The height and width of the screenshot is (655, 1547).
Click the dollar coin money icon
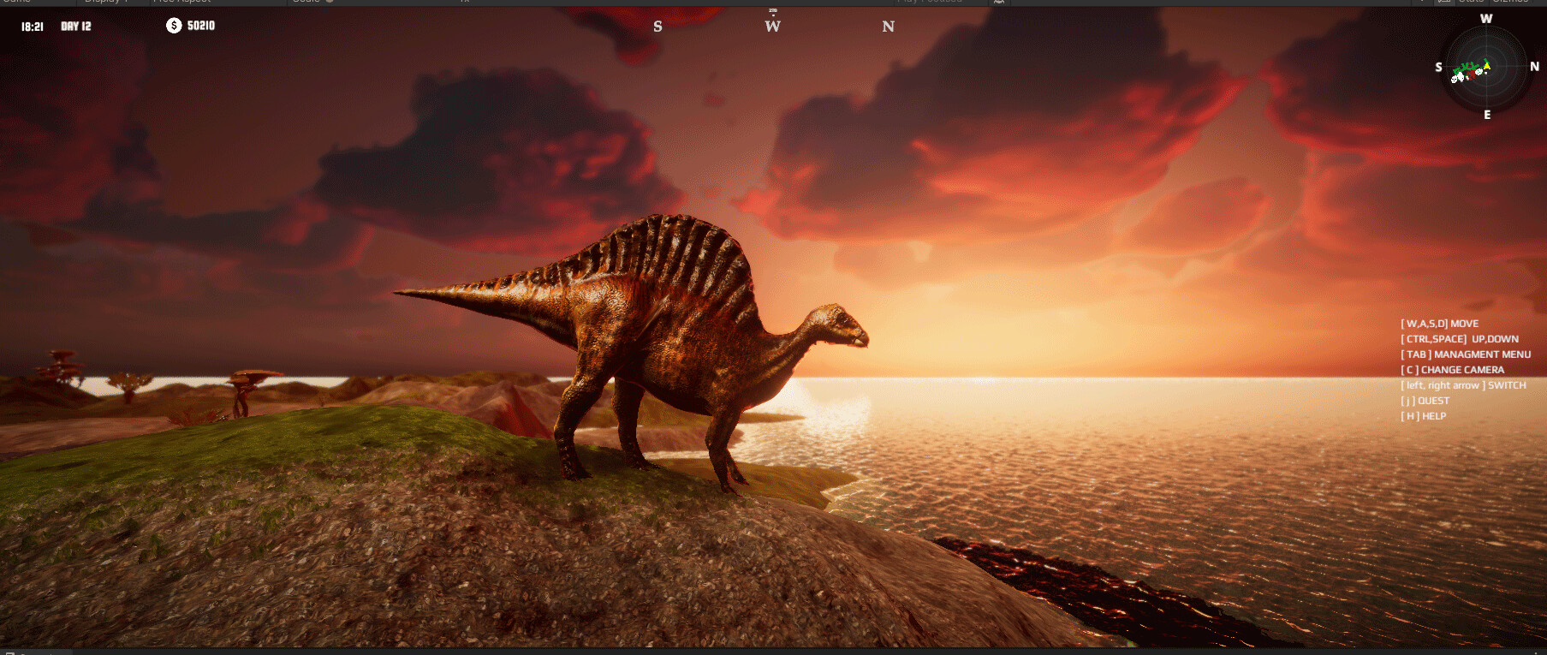pyautogui.click(x=174, y=26)
